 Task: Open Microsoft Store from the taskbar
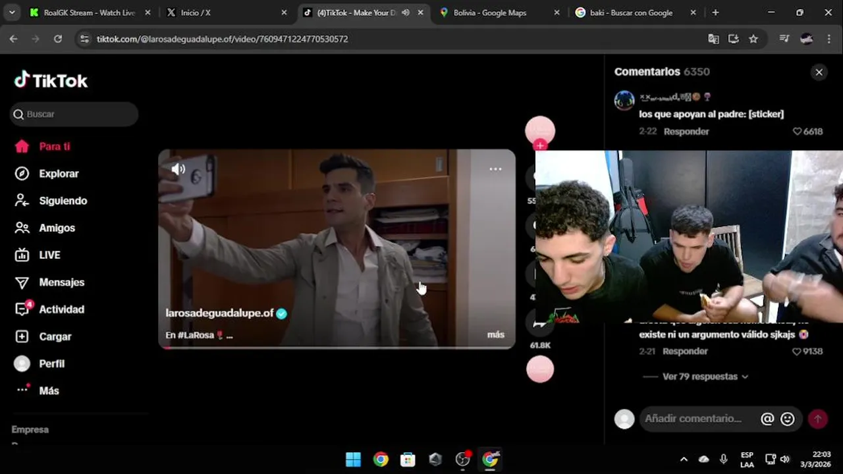(408, 459)
